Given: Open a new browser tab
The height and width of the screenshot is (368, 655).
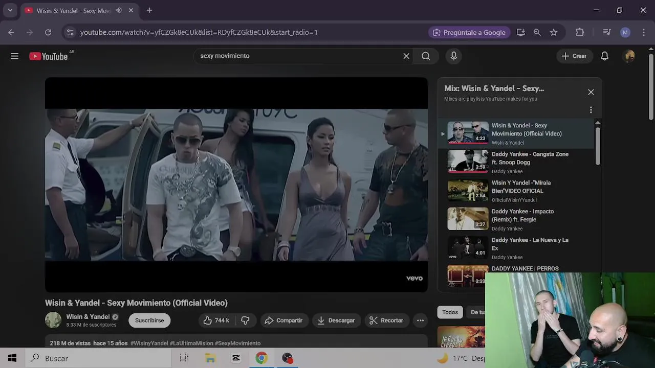Looking at the screenshot, I should (149, 10).
